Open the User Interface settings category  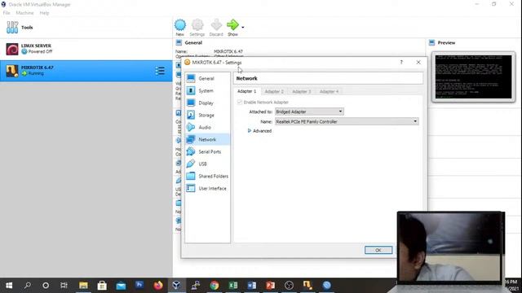pos(207,188)
